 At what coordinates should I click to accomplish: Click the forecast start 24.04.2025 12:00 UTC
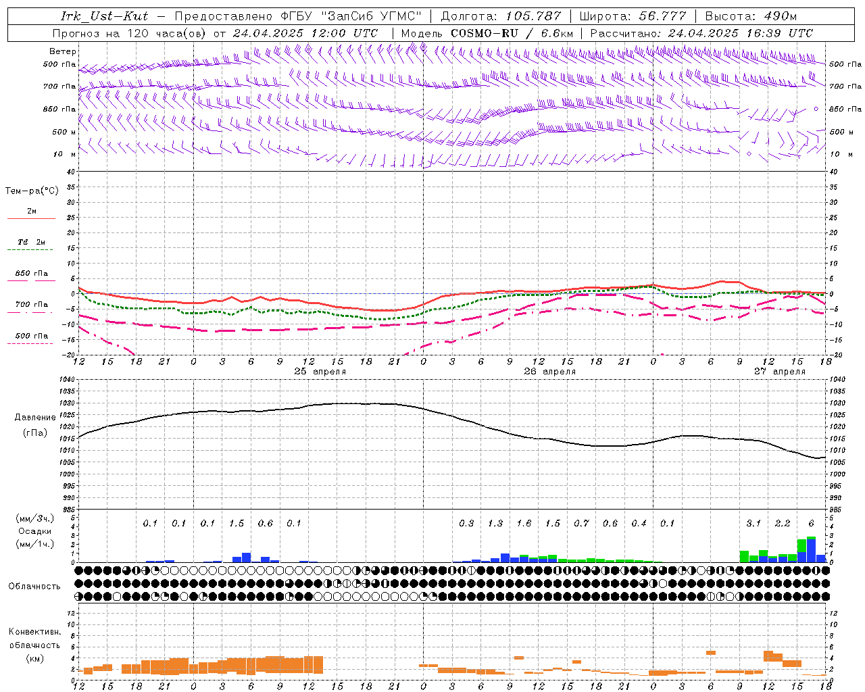[x=305, y=32]
